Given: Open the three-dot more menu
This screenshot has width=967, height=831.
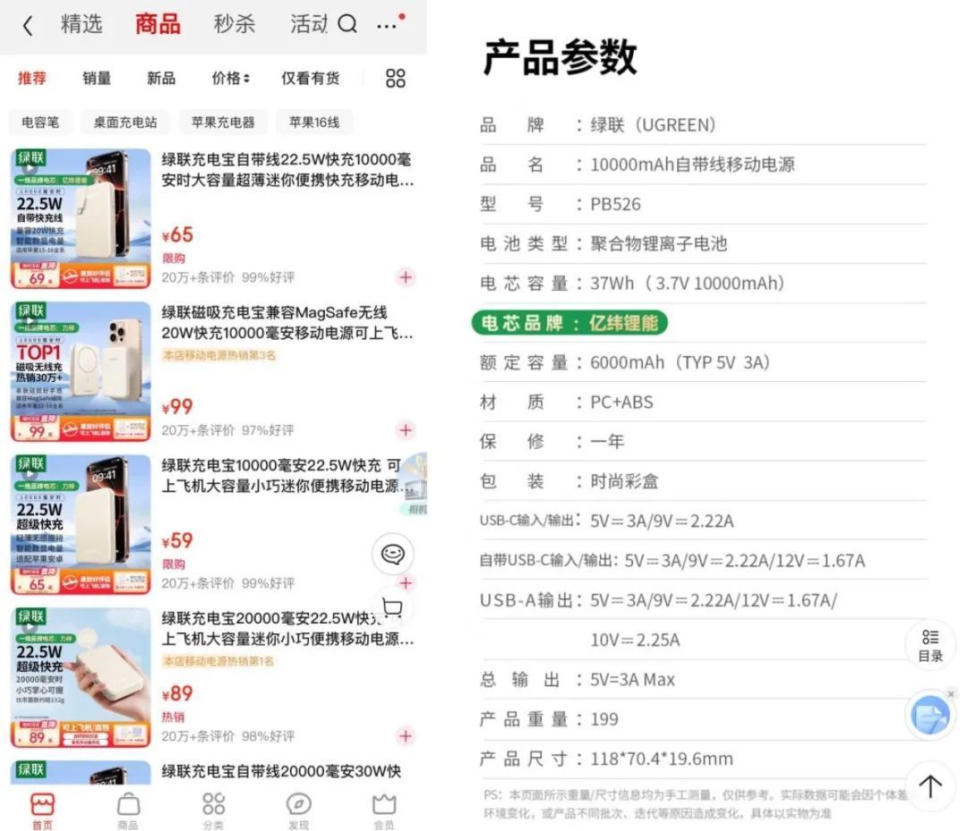Looking at the screenshot, I should coord(388,25).
